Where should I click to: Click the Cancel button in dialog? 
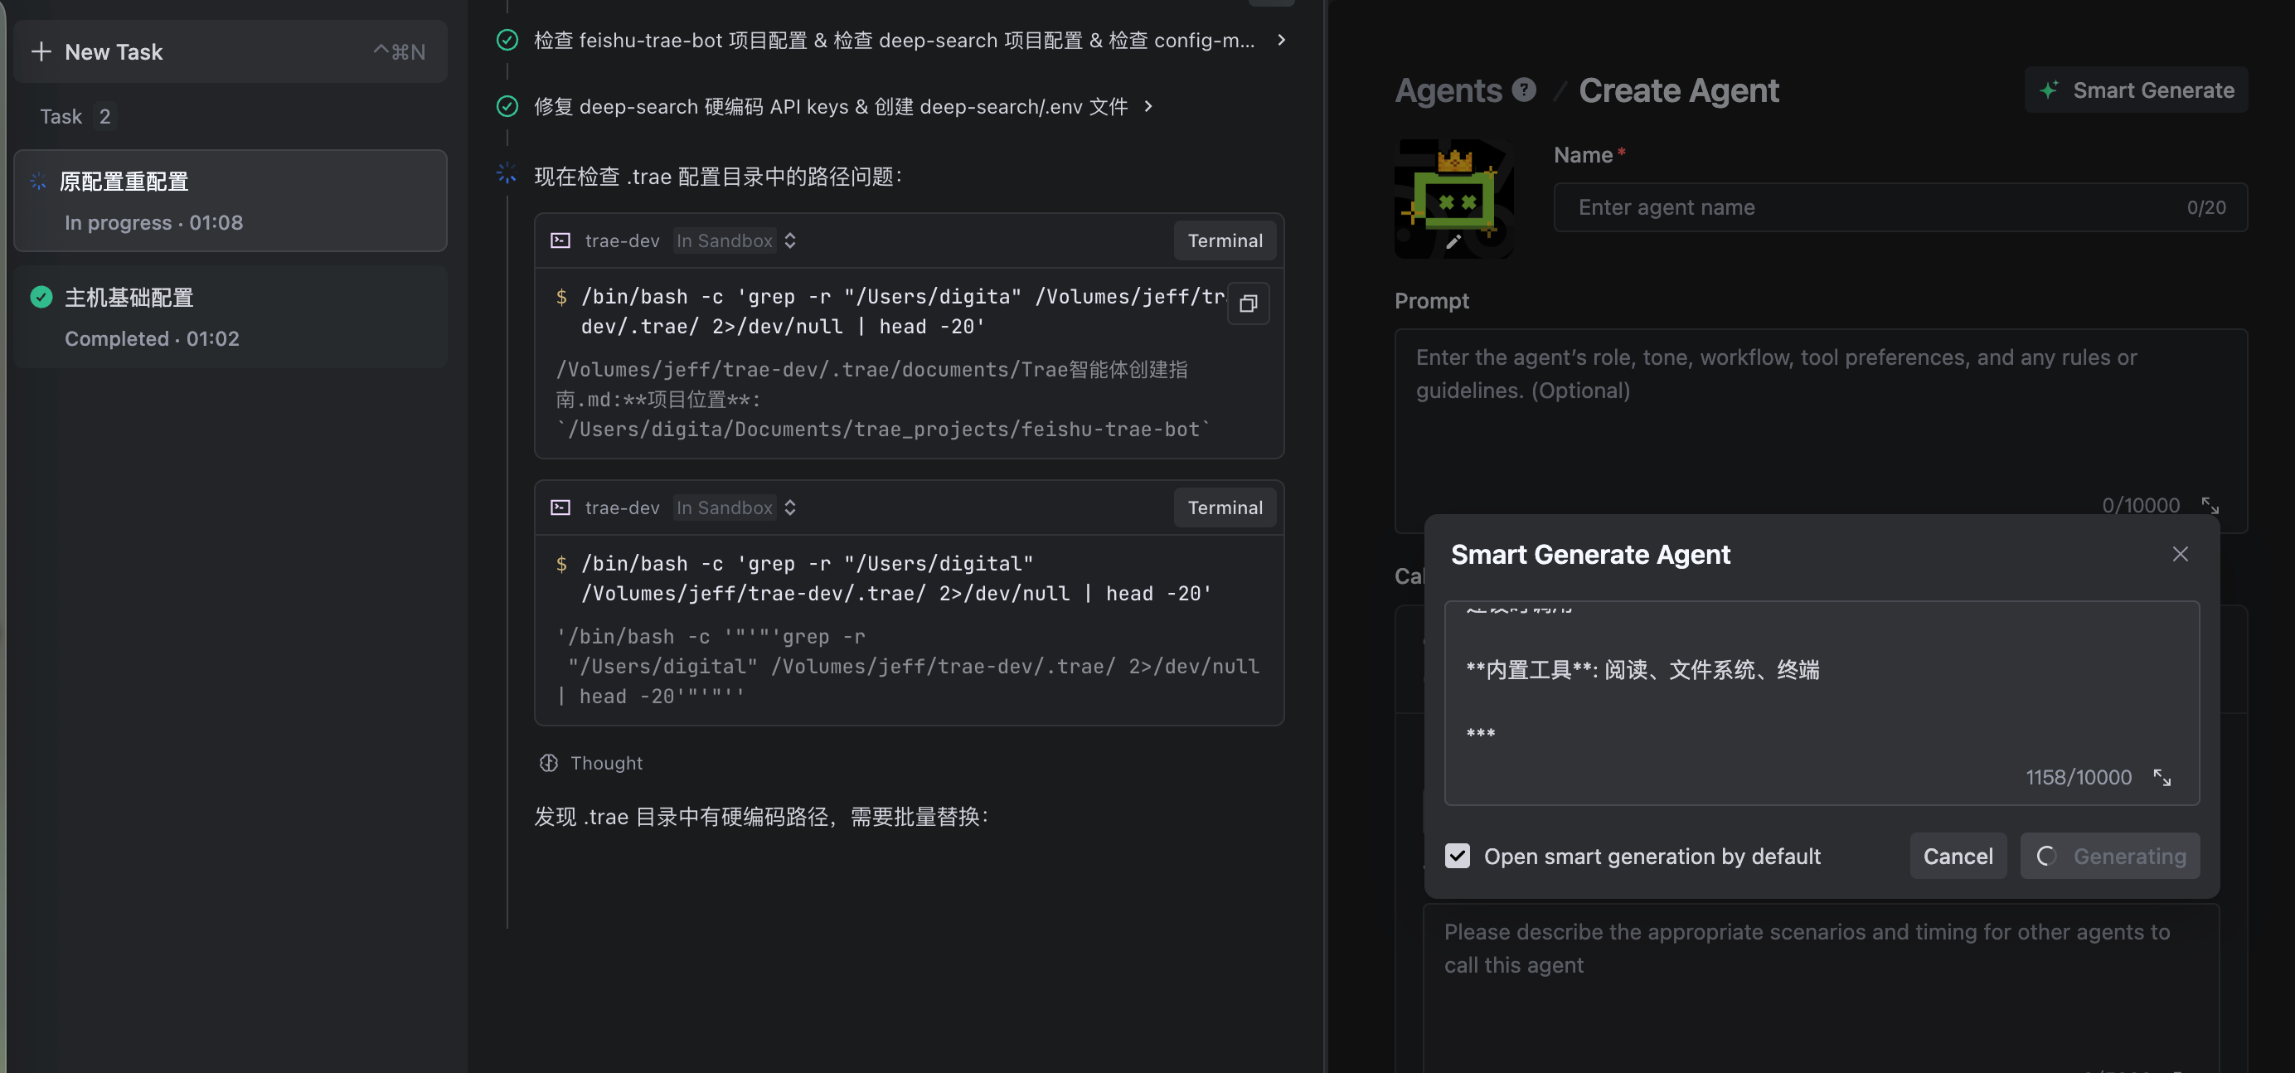pos(1958,856)
